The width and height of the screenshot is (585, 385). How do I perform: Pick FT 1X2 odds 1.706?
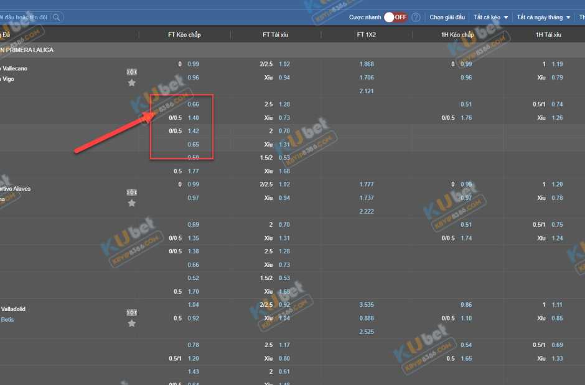point(367,78)
